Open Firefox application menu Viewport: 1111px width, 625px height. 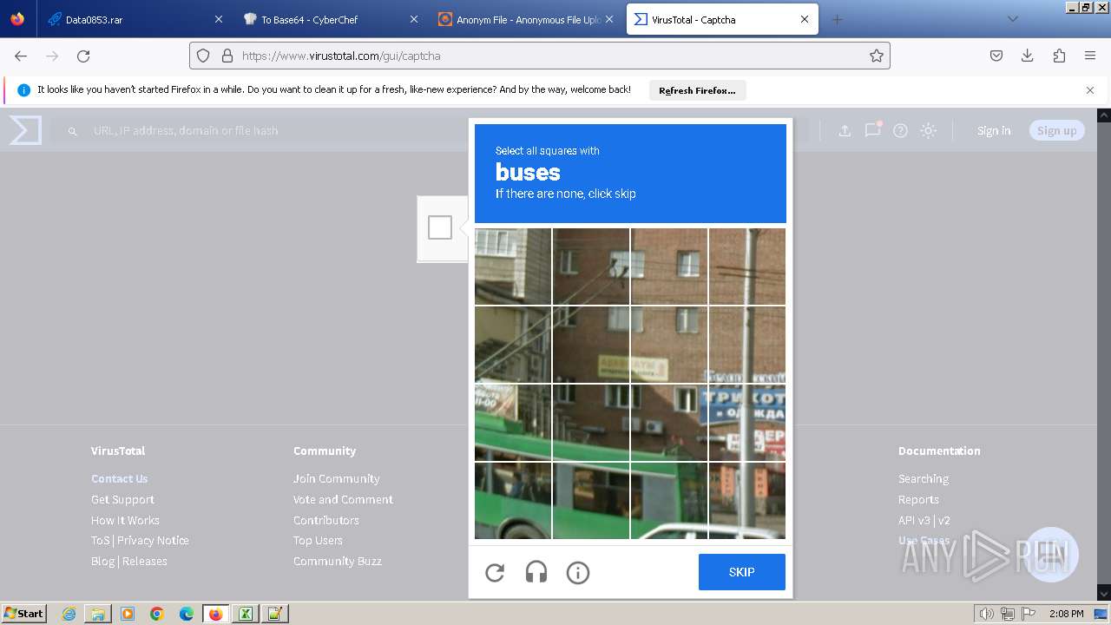click(1090, 56)
